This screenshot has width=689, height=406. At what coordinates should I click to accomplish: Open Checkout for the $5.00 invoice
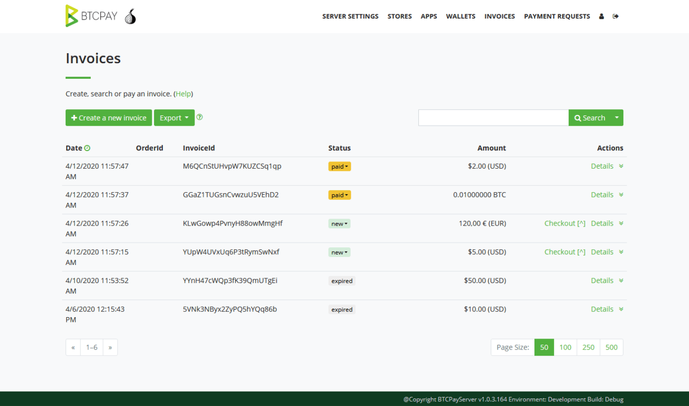565,252
